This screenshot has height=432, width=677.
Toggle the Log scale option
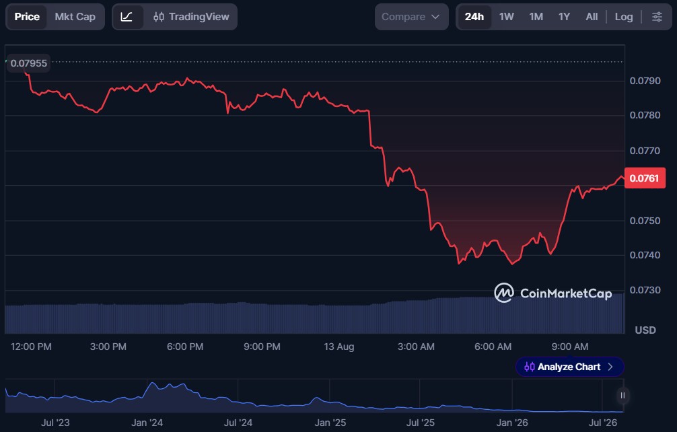pyautogui.click(x=623, y=17)
